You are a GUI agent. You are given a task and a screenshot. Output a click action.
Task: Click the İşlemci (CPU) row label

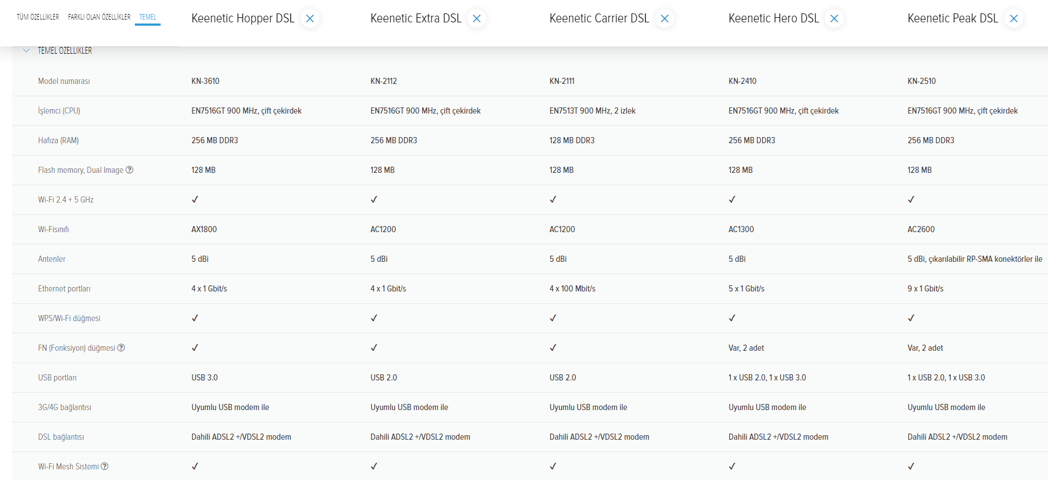point(59,111)
